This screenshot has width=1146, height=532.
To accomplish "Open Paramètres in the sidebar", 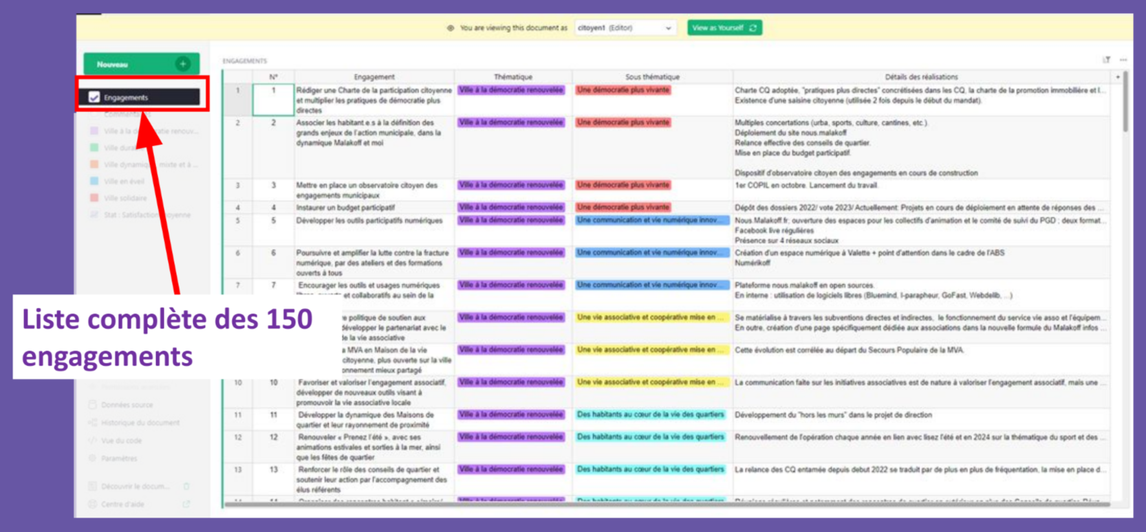I will (119, 458).
